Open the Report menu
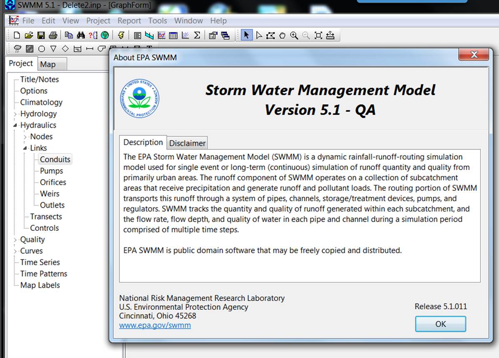 click(x=129, y=20)
